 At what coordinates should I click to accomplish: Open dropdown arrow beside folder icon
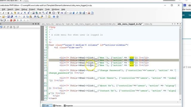tap(6, 17)
